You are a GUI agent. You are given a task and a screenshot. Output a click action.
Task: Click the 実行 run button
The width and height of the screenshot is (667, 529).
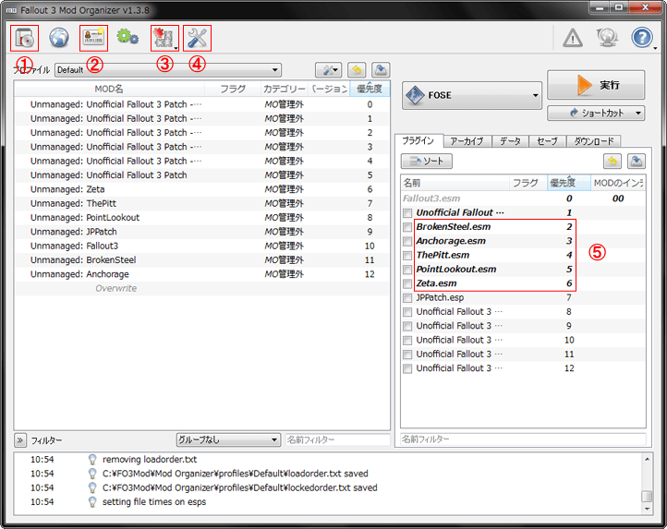[596, 85]
